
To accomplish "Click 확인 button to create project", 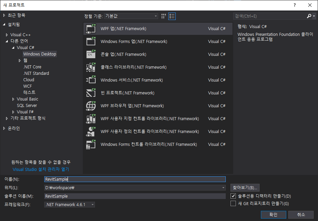I will click(273, 215).
